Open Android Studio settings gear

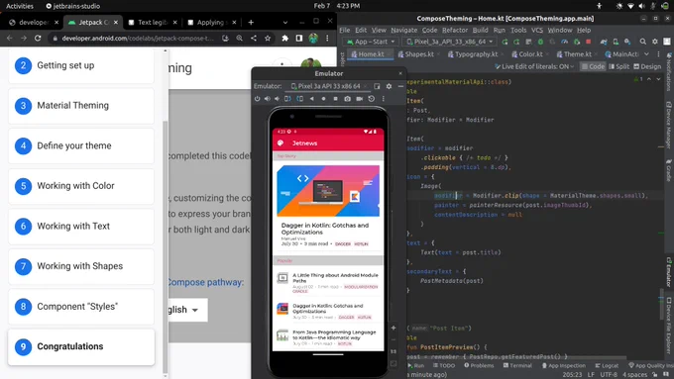pyautogui.click(x=654, y=42)
